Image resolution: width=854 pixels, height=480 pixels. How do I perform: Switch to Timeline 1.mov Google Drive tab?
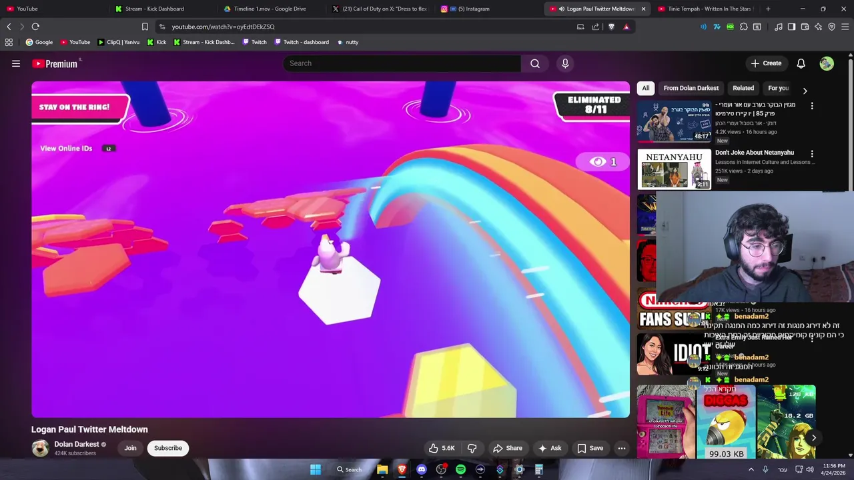tap(270, 9)
